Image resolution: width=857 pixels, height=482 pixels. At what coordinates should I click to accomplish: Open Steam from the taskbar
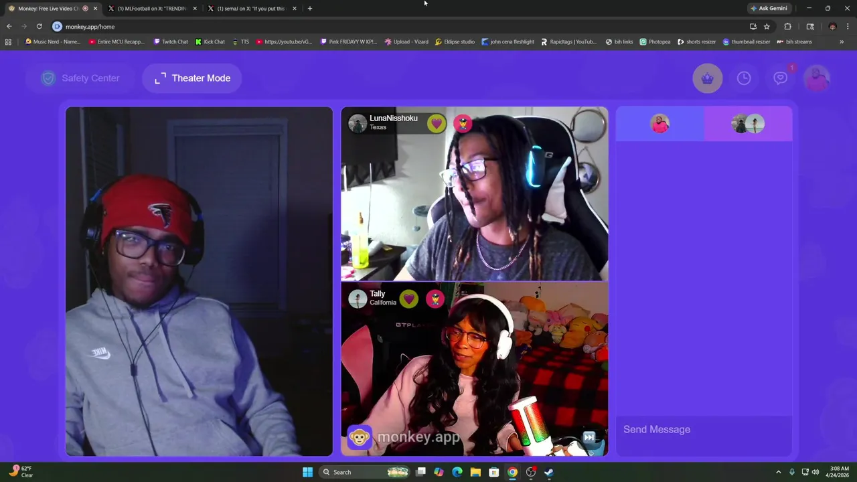click(x=548, y=472)
